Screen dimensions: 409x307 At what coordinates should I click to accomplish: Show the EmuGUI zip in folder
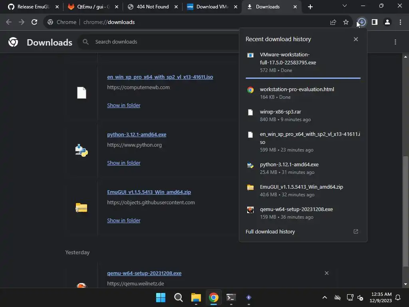pos(124,221)
